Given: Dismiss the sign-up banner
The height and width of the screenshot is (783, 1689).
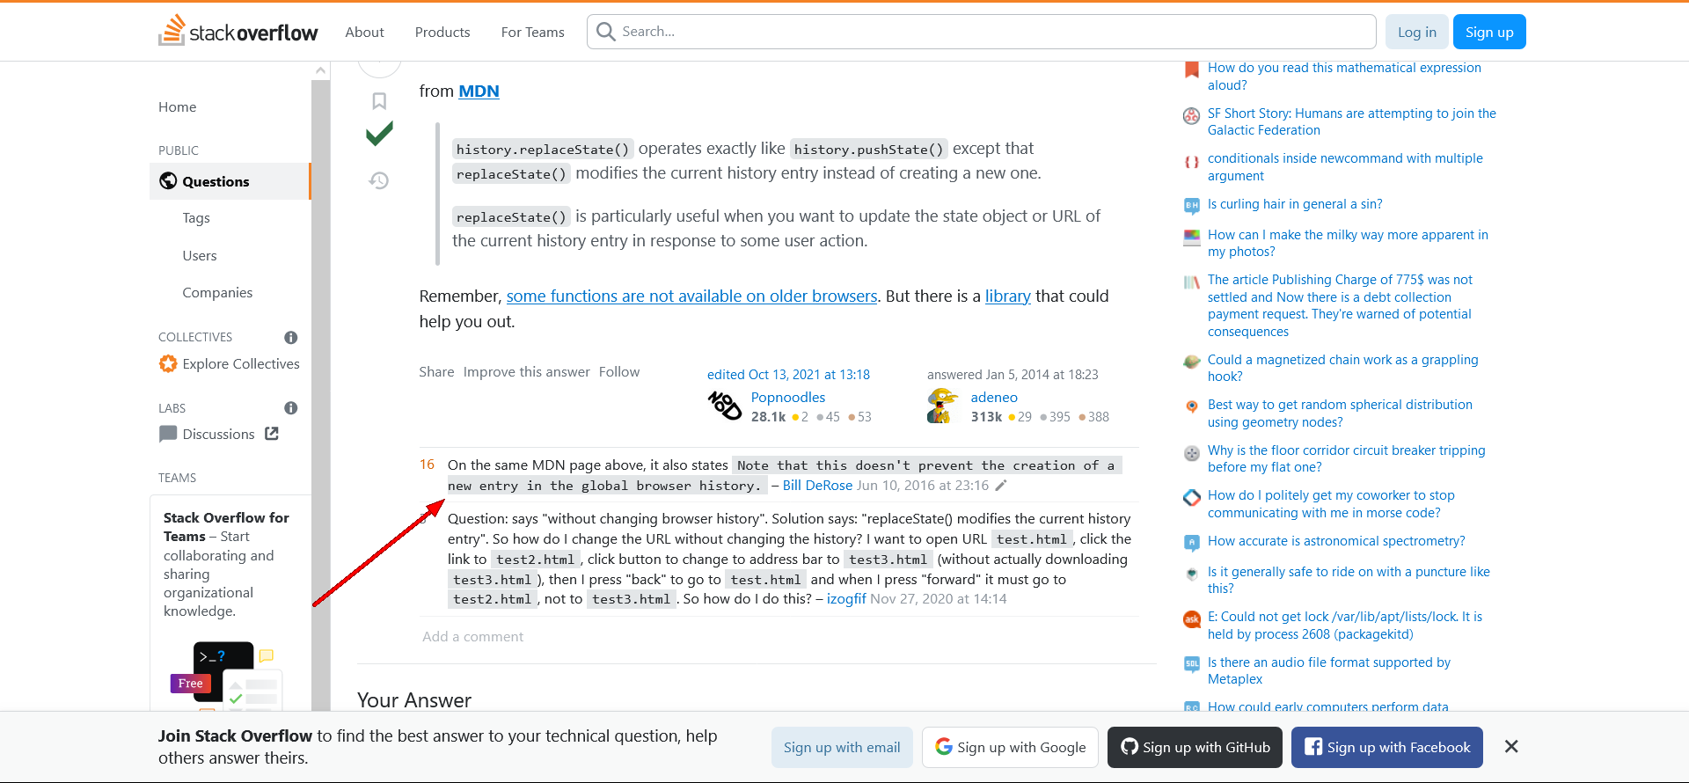Looking at the screenshot, I should [1511, 747].
